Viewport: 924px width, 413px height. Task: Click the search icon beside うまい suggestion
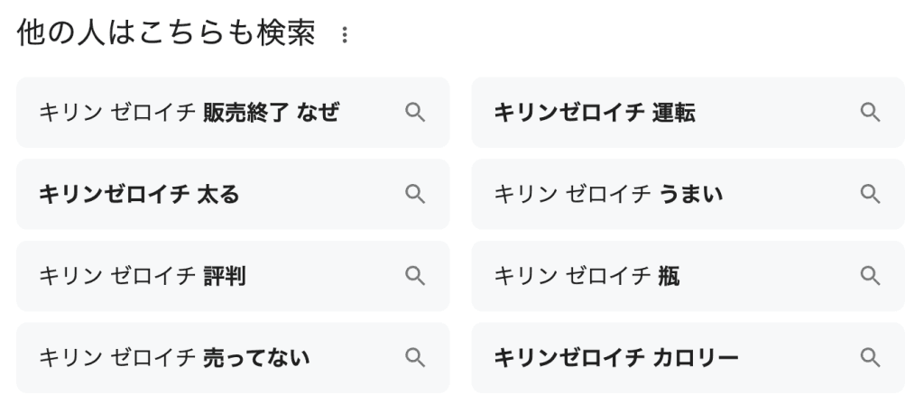click(x=870, y=194)
